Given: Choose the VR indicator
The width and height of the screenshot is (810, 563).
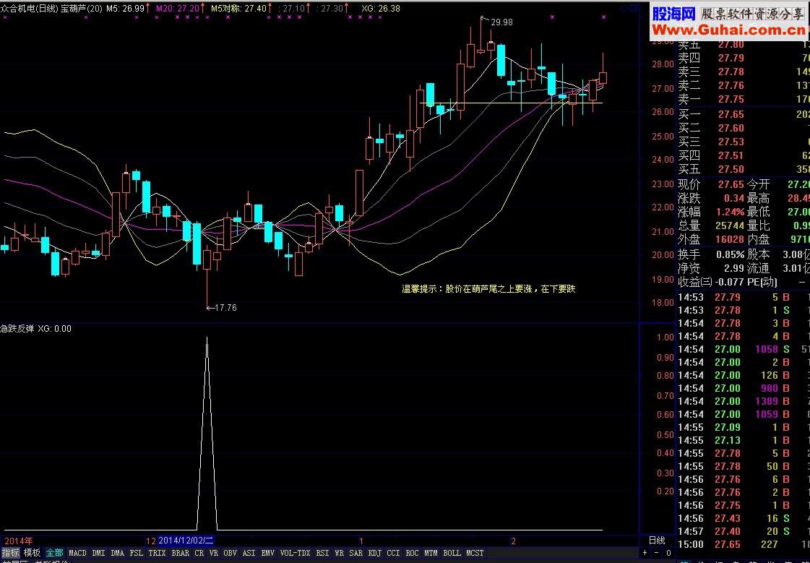Looking at the screenshot, I should [214, 553].
